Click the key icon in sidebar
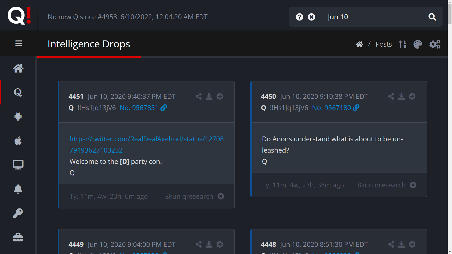This screenshot has height=254, width=452. (18, 213)
